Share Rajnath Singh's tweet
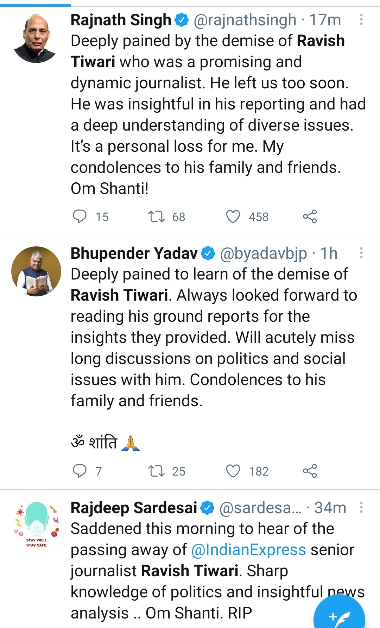The width and height of the screenshot is (380, 628). [x=310, y=216]
